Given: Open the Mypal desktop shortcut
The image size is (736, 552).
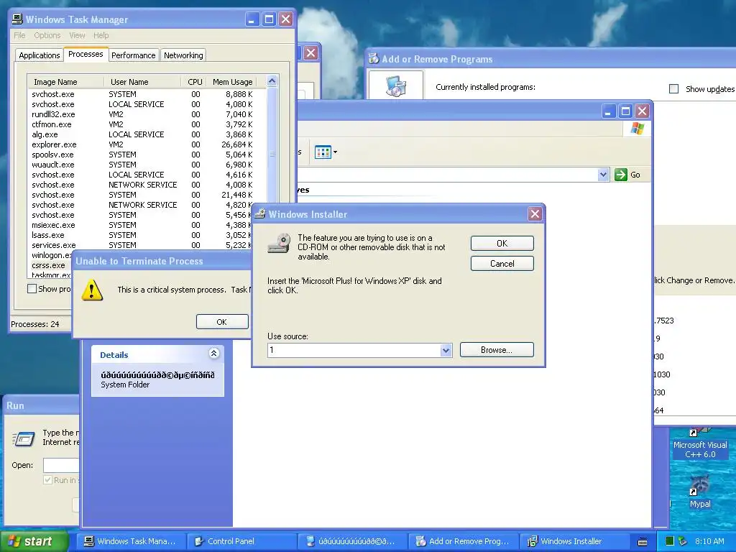Looking at the screenshot, I should coord(700,491).
